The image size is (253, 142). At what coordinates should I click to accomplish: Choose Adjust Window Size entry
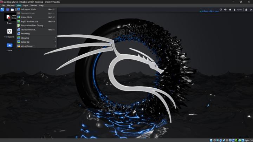point(37,21)
